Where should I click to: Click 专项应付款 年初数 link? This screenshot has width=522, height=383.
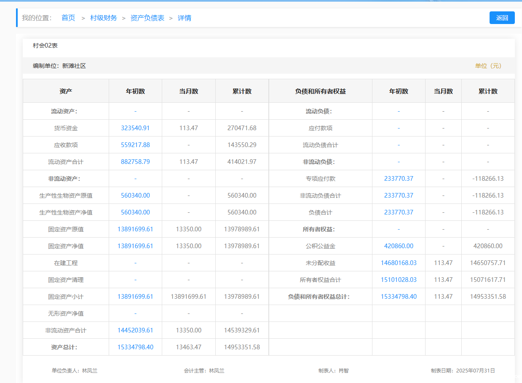click(399, 179)
